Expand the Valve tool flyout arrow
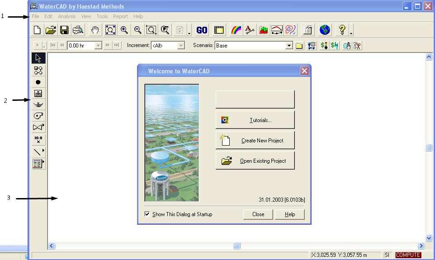Viewport: 435px width, 260px height. pos(43,126)
